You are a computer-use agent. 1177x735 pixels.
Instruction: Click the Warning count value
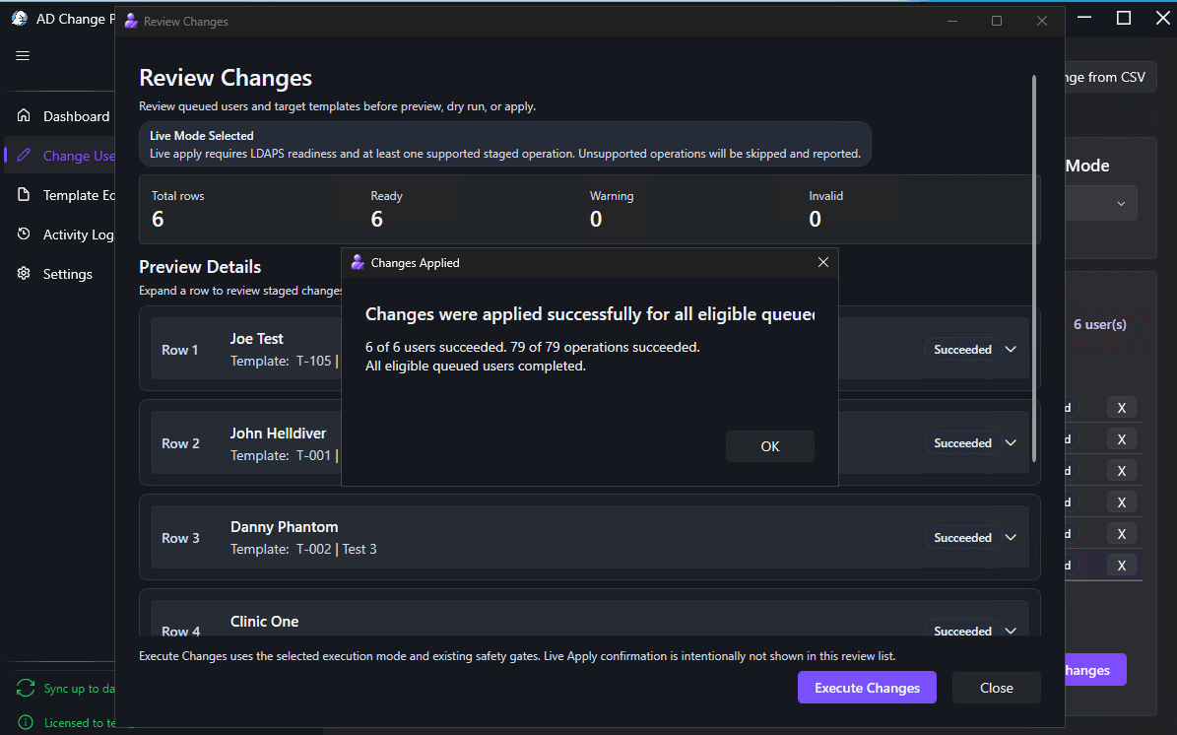click(x=596, y=219)
